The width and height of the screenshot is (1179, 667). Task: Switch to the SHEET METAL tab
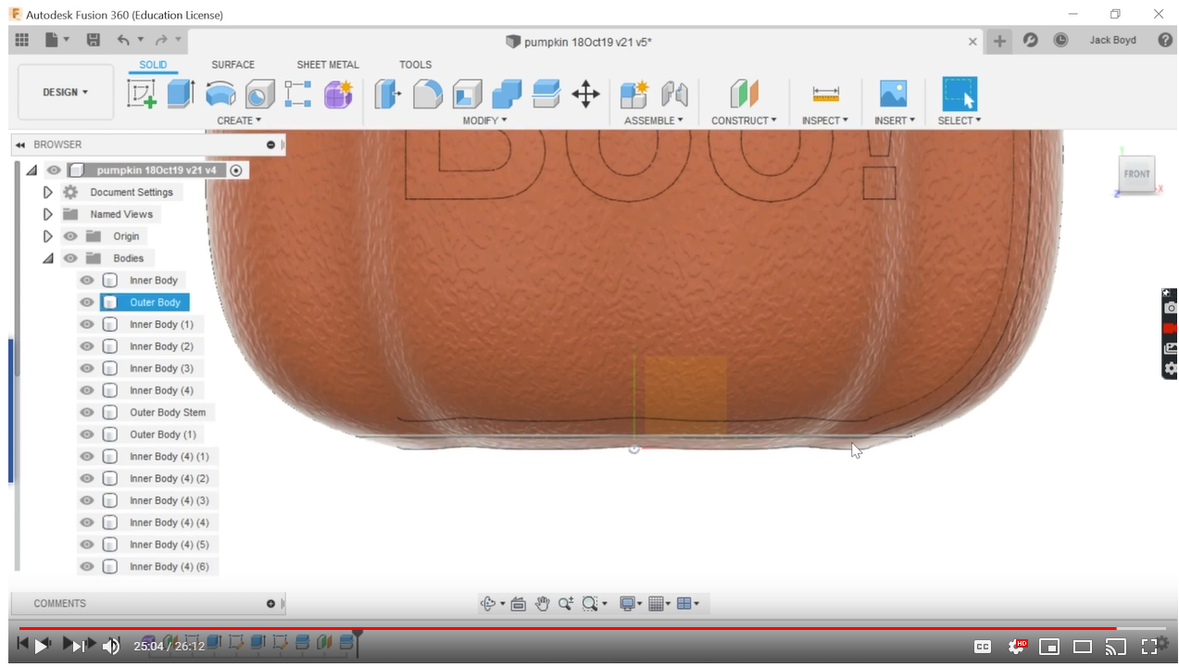tap(328, 65)
